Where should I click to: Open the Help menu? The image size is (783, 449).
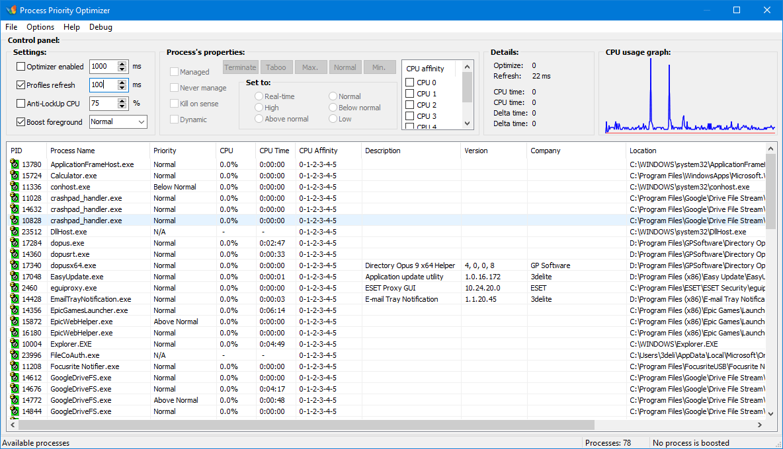click(71, 27)
